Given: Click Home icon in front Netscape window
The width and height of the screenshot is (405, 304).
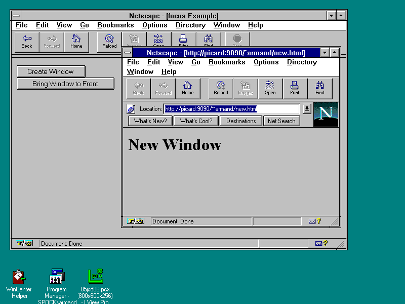Looking at the screenshot, I should (188, 88).
